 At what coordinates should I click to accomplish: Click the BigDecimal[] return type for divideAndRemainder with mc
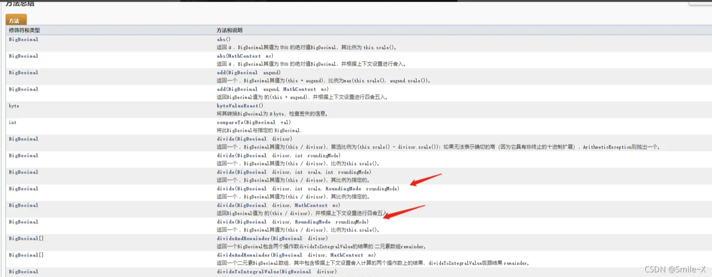click(x=26, y=254)
